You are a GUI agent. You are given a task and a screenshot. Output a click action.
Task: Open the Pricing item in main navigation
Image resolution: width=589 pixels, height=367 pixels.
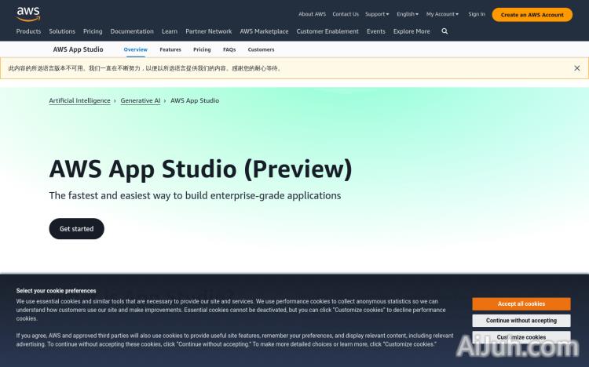pyautogui.click(x=93, y=31)
